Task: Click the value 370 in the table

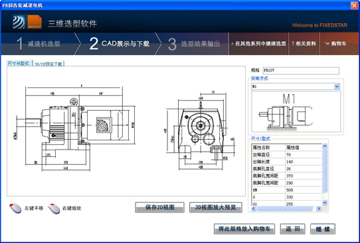Action: pos(290,176)
